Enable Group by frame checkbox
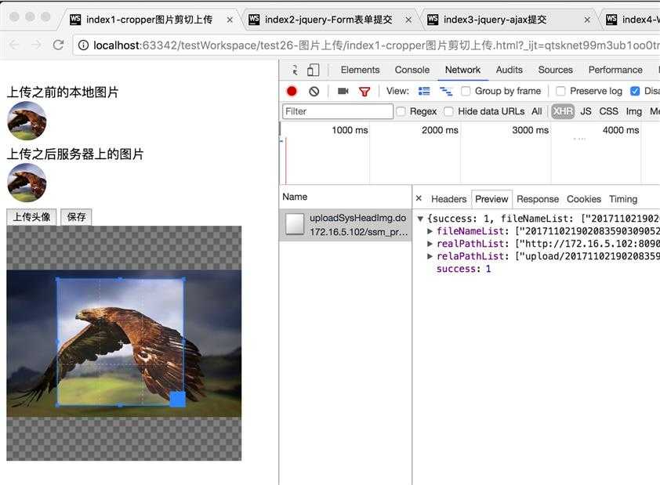The width and height of the screenshot is (660, 485). [466, 91]
